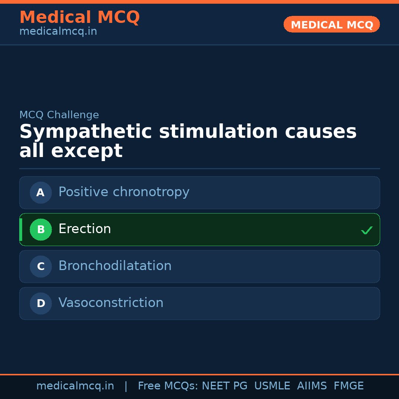Visit medicalmcq.in link under header
Screen dimensions: 399x399
pyautogui.click(x=58, y=31)
